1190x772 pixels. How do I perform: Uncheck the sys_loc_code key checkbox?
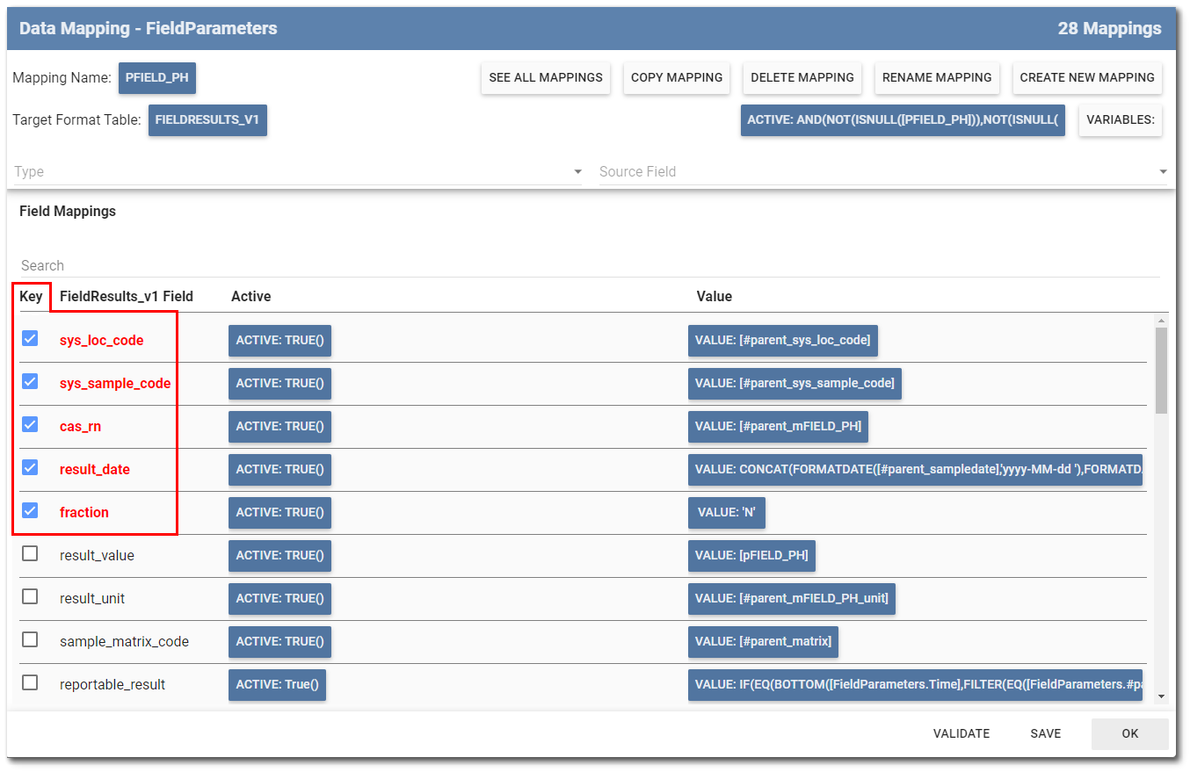pos(30,337)
